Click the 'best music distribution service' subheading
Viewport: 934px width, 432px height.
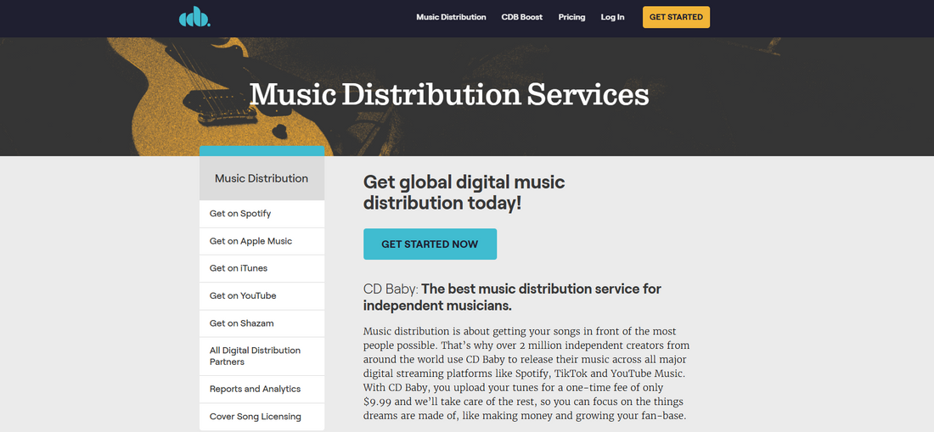(512, 296)
